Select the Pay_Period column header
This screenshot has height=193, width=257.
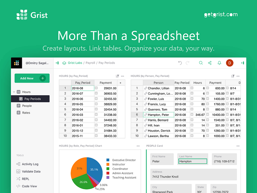click(83, 83)
